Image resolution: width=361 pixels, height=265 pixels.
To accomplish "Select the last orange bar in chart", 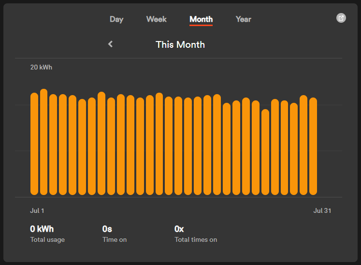I will 313,146.
